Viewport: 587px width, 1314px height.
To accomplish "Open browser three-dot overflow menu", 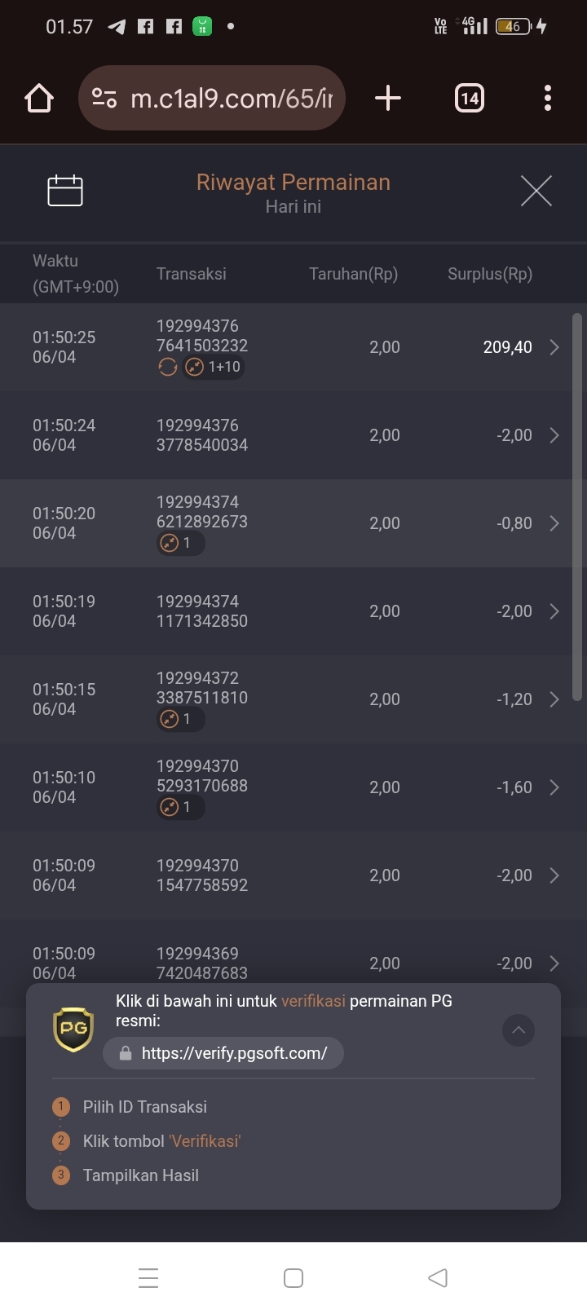I will point(548,99).
